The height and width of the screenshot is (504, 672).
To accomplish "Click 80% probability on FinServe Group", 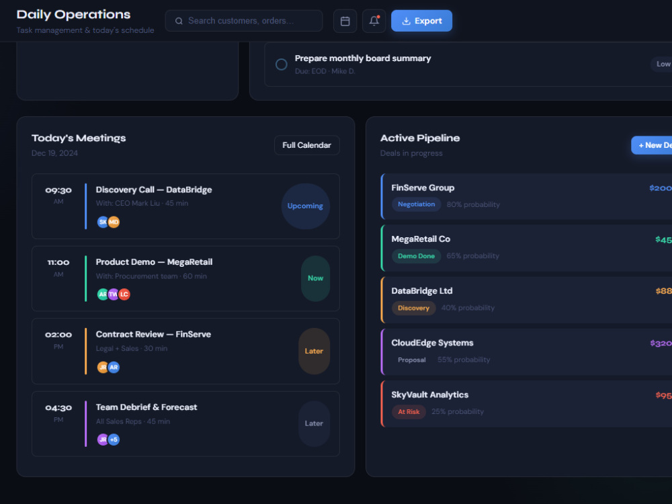I will pos(473,205).
